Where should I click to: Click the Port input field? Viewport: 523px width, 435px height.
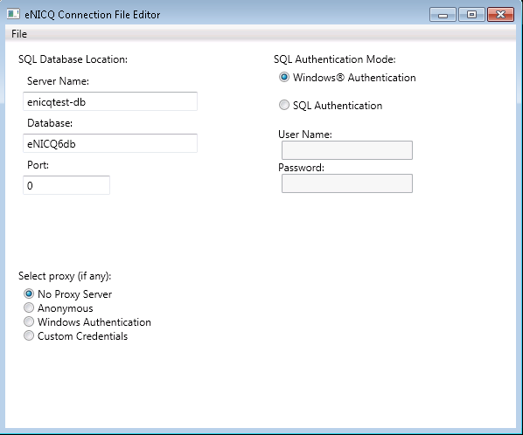[x=66, y=185]
